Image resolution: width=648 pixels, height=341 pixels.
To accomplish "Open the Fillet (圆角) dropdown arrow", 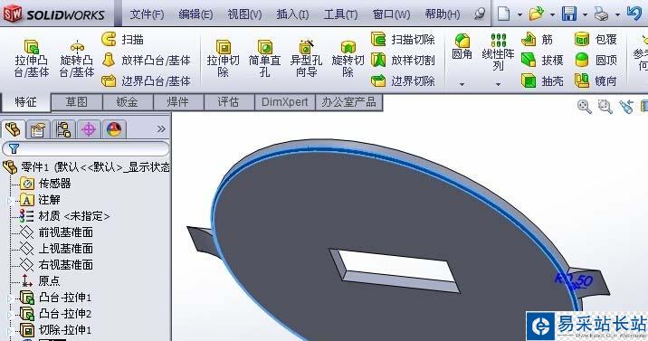I will 462,84.
